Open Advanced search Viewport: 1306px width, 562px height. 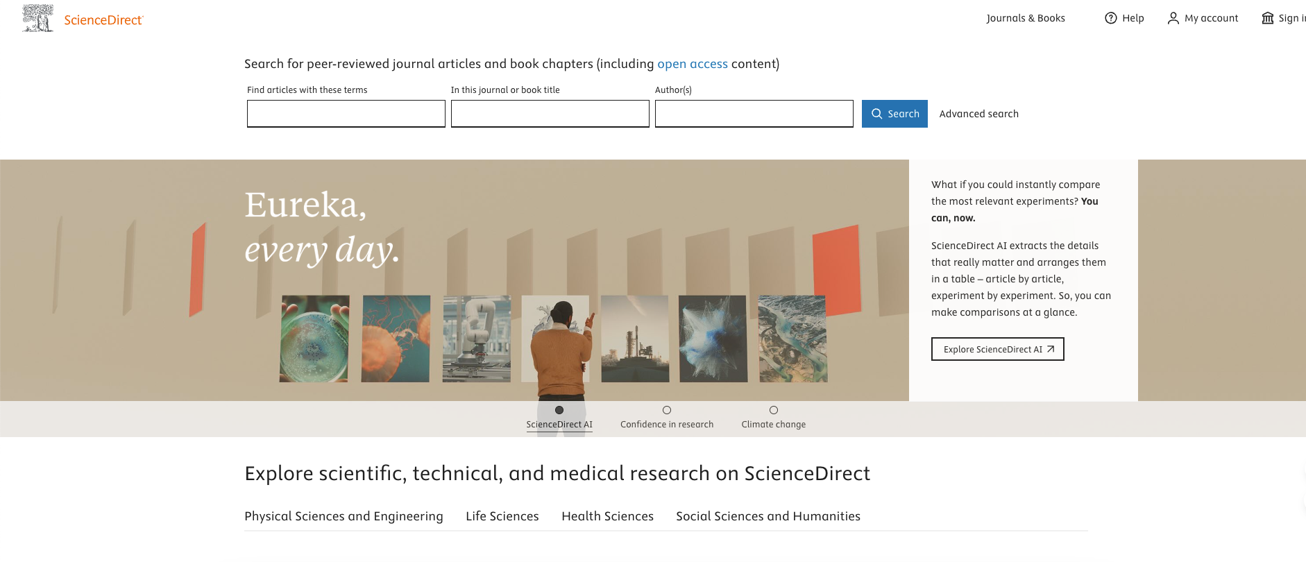[978, 114]
